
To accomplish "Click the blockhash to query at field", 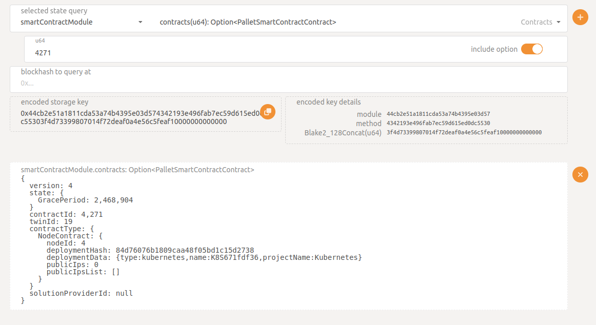I will [287, 83].
